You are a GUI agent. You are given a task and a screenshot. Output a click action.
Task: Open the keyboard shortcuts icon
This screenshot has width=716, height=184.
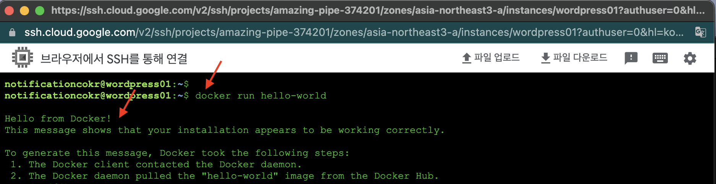pyautogui.click(x=660, y=58)
